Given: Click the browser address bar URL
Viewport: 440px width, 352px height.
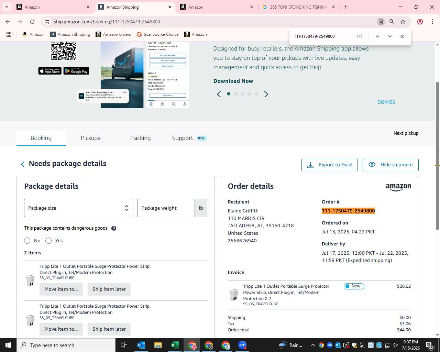Looking at the screenshot, I should 107,22.
